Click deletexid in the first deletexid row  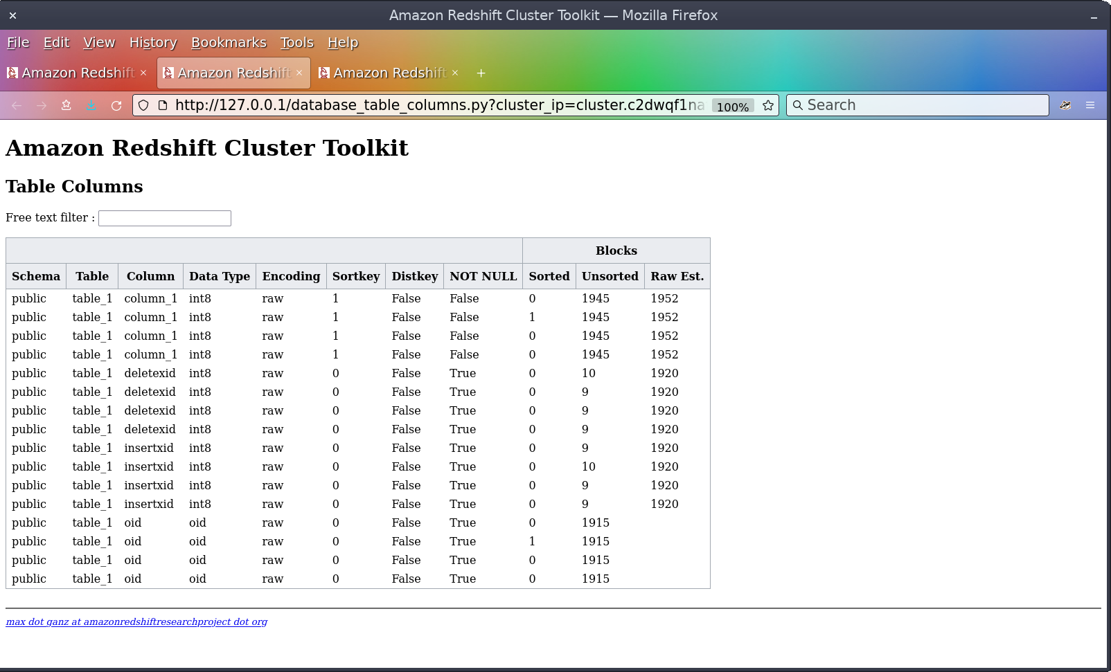tap(150, 373)
